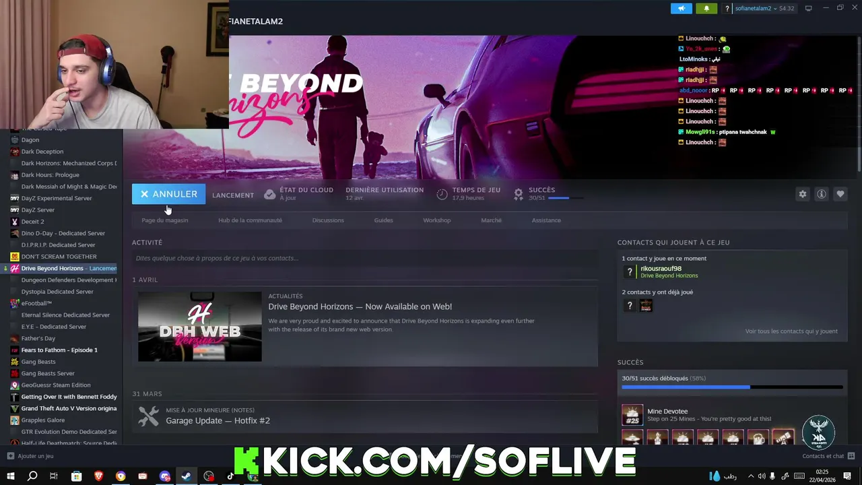This screenshot has width=862, height=485.
Task: Open Mine Devotee achievement icon
Action: [x=632, y=415]
